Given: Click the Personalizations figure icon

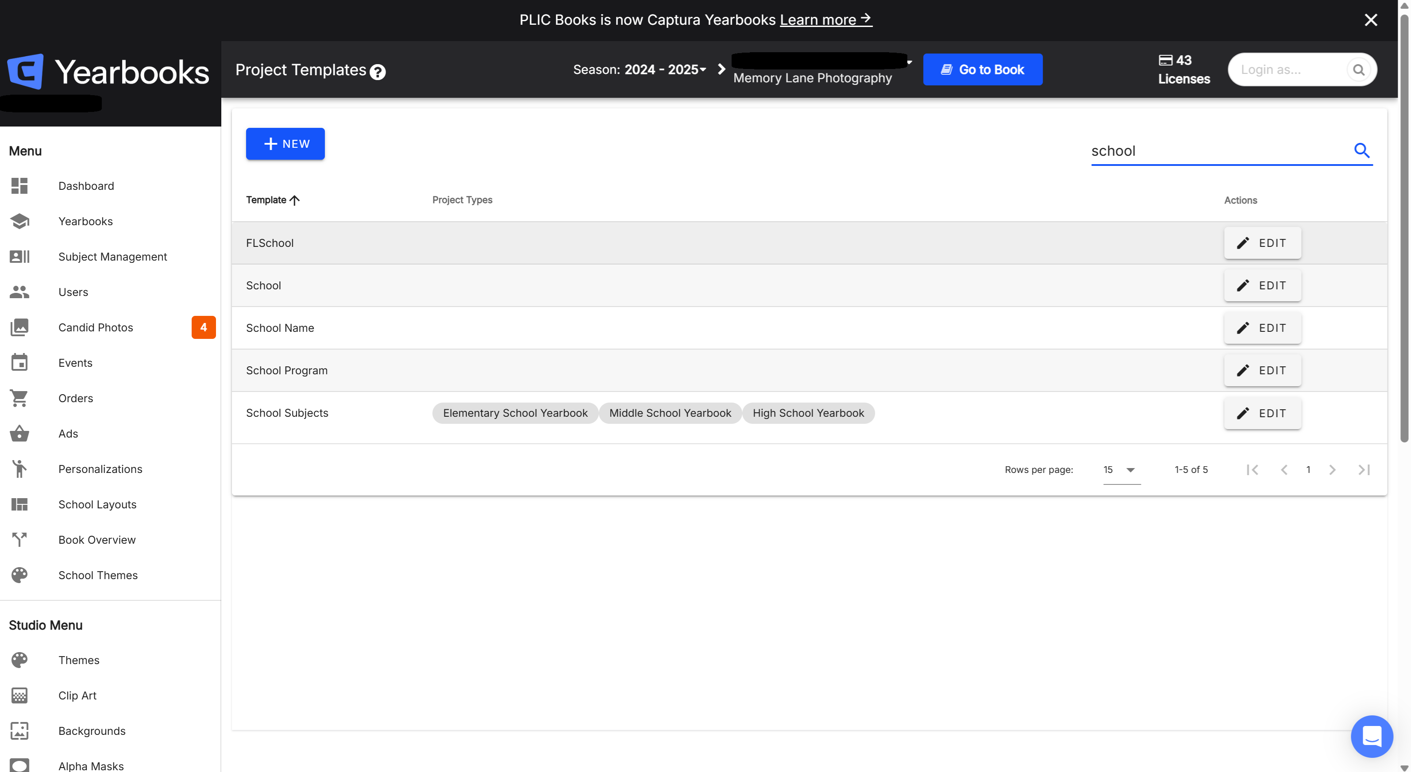Looking at the screenshot, I should pos(19,469).
